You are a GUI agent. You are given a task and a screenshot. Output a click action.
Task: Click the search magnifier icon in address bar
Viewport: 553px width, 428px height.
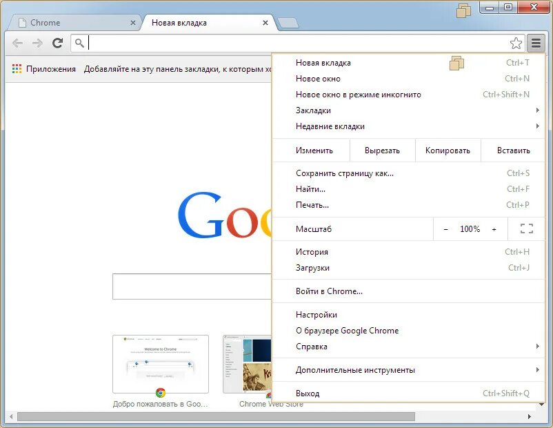click(x=80, y=43)
